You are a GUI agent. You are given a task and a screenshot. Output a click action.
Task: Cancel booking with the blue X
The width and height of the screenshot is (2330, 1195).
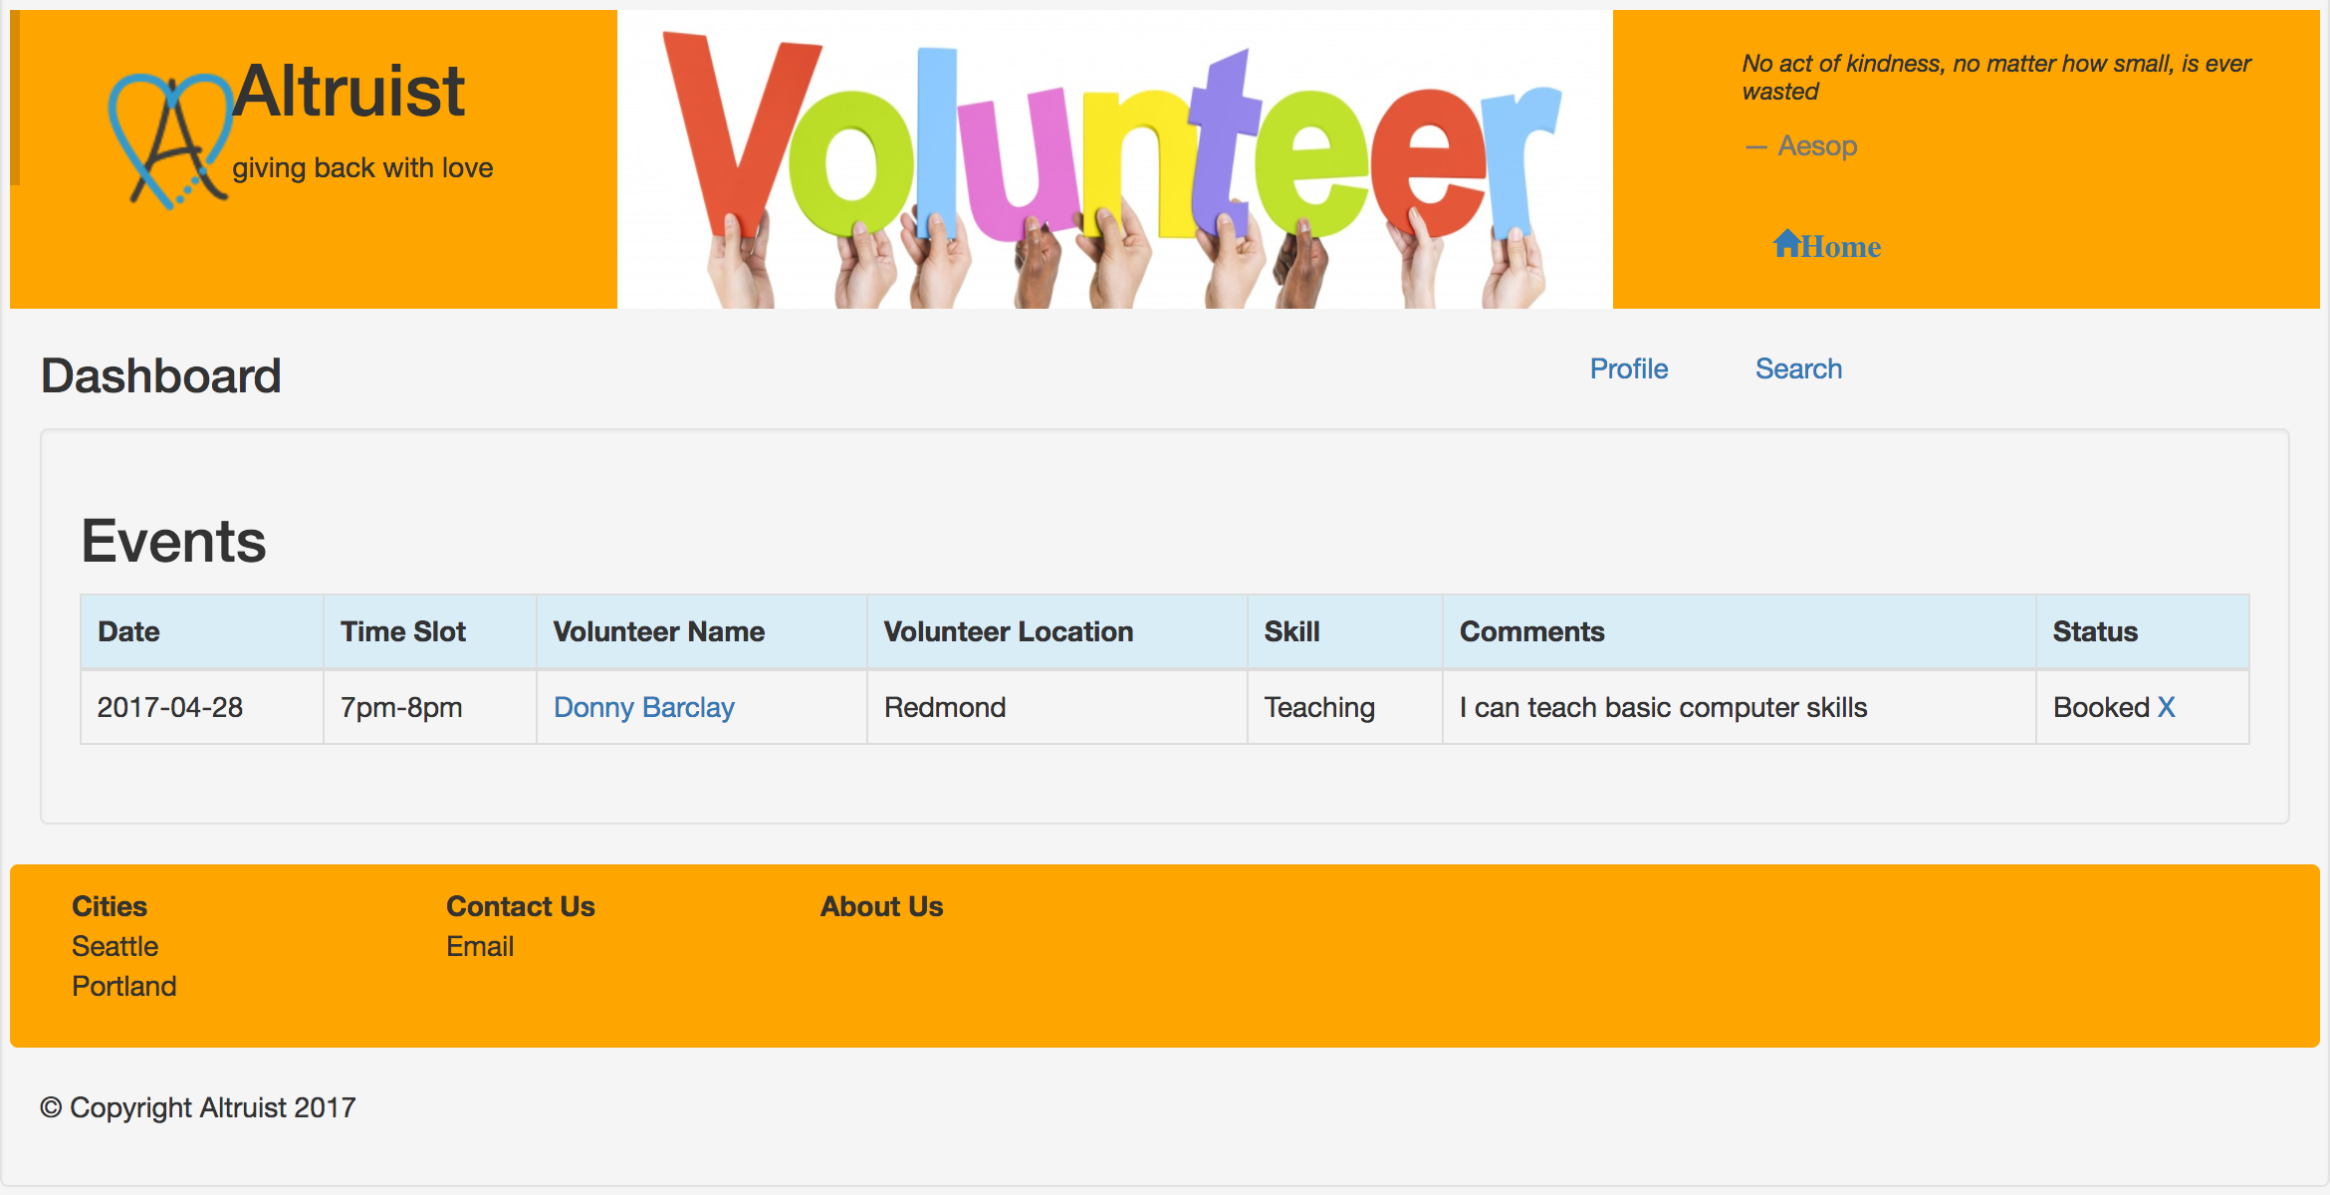coord(2166,707)
